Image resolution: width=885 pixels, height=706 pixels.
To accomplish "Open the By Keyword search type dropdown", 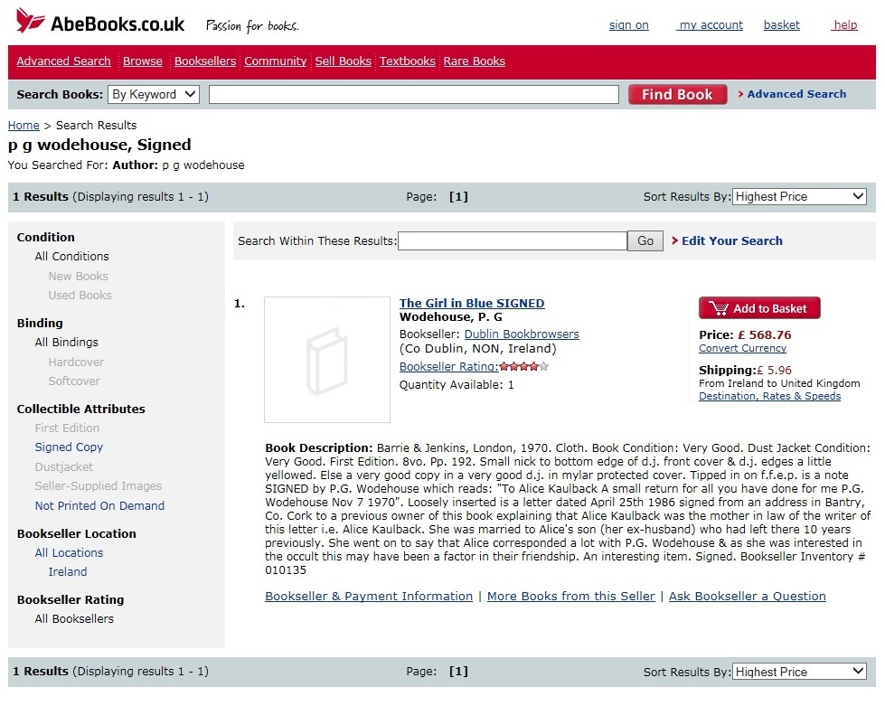I will [154, 94].
